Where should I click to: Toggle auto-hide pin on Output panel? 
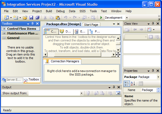tap(114, 87)
